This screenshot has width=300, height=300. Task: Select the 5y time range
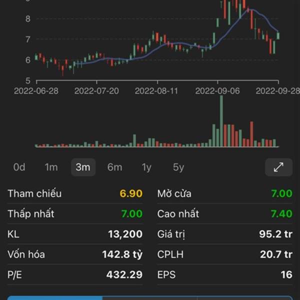pyautogui.click(x=178, y=167)
